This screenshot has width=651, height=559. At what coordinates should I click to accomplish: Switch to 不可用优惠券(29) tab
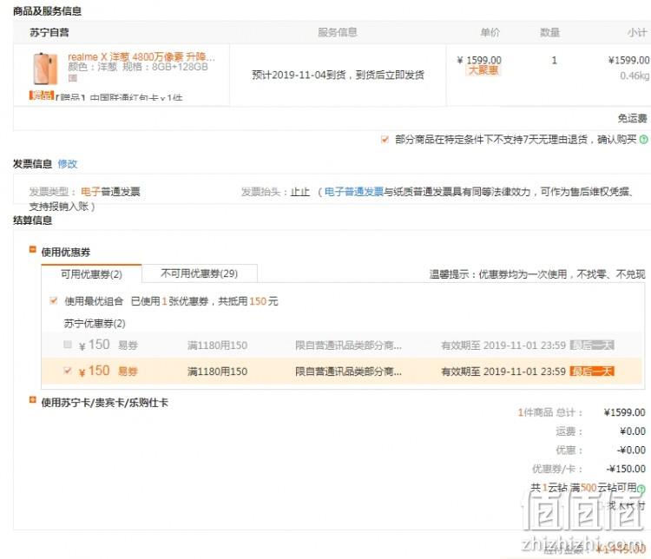[x=200, y=273]
